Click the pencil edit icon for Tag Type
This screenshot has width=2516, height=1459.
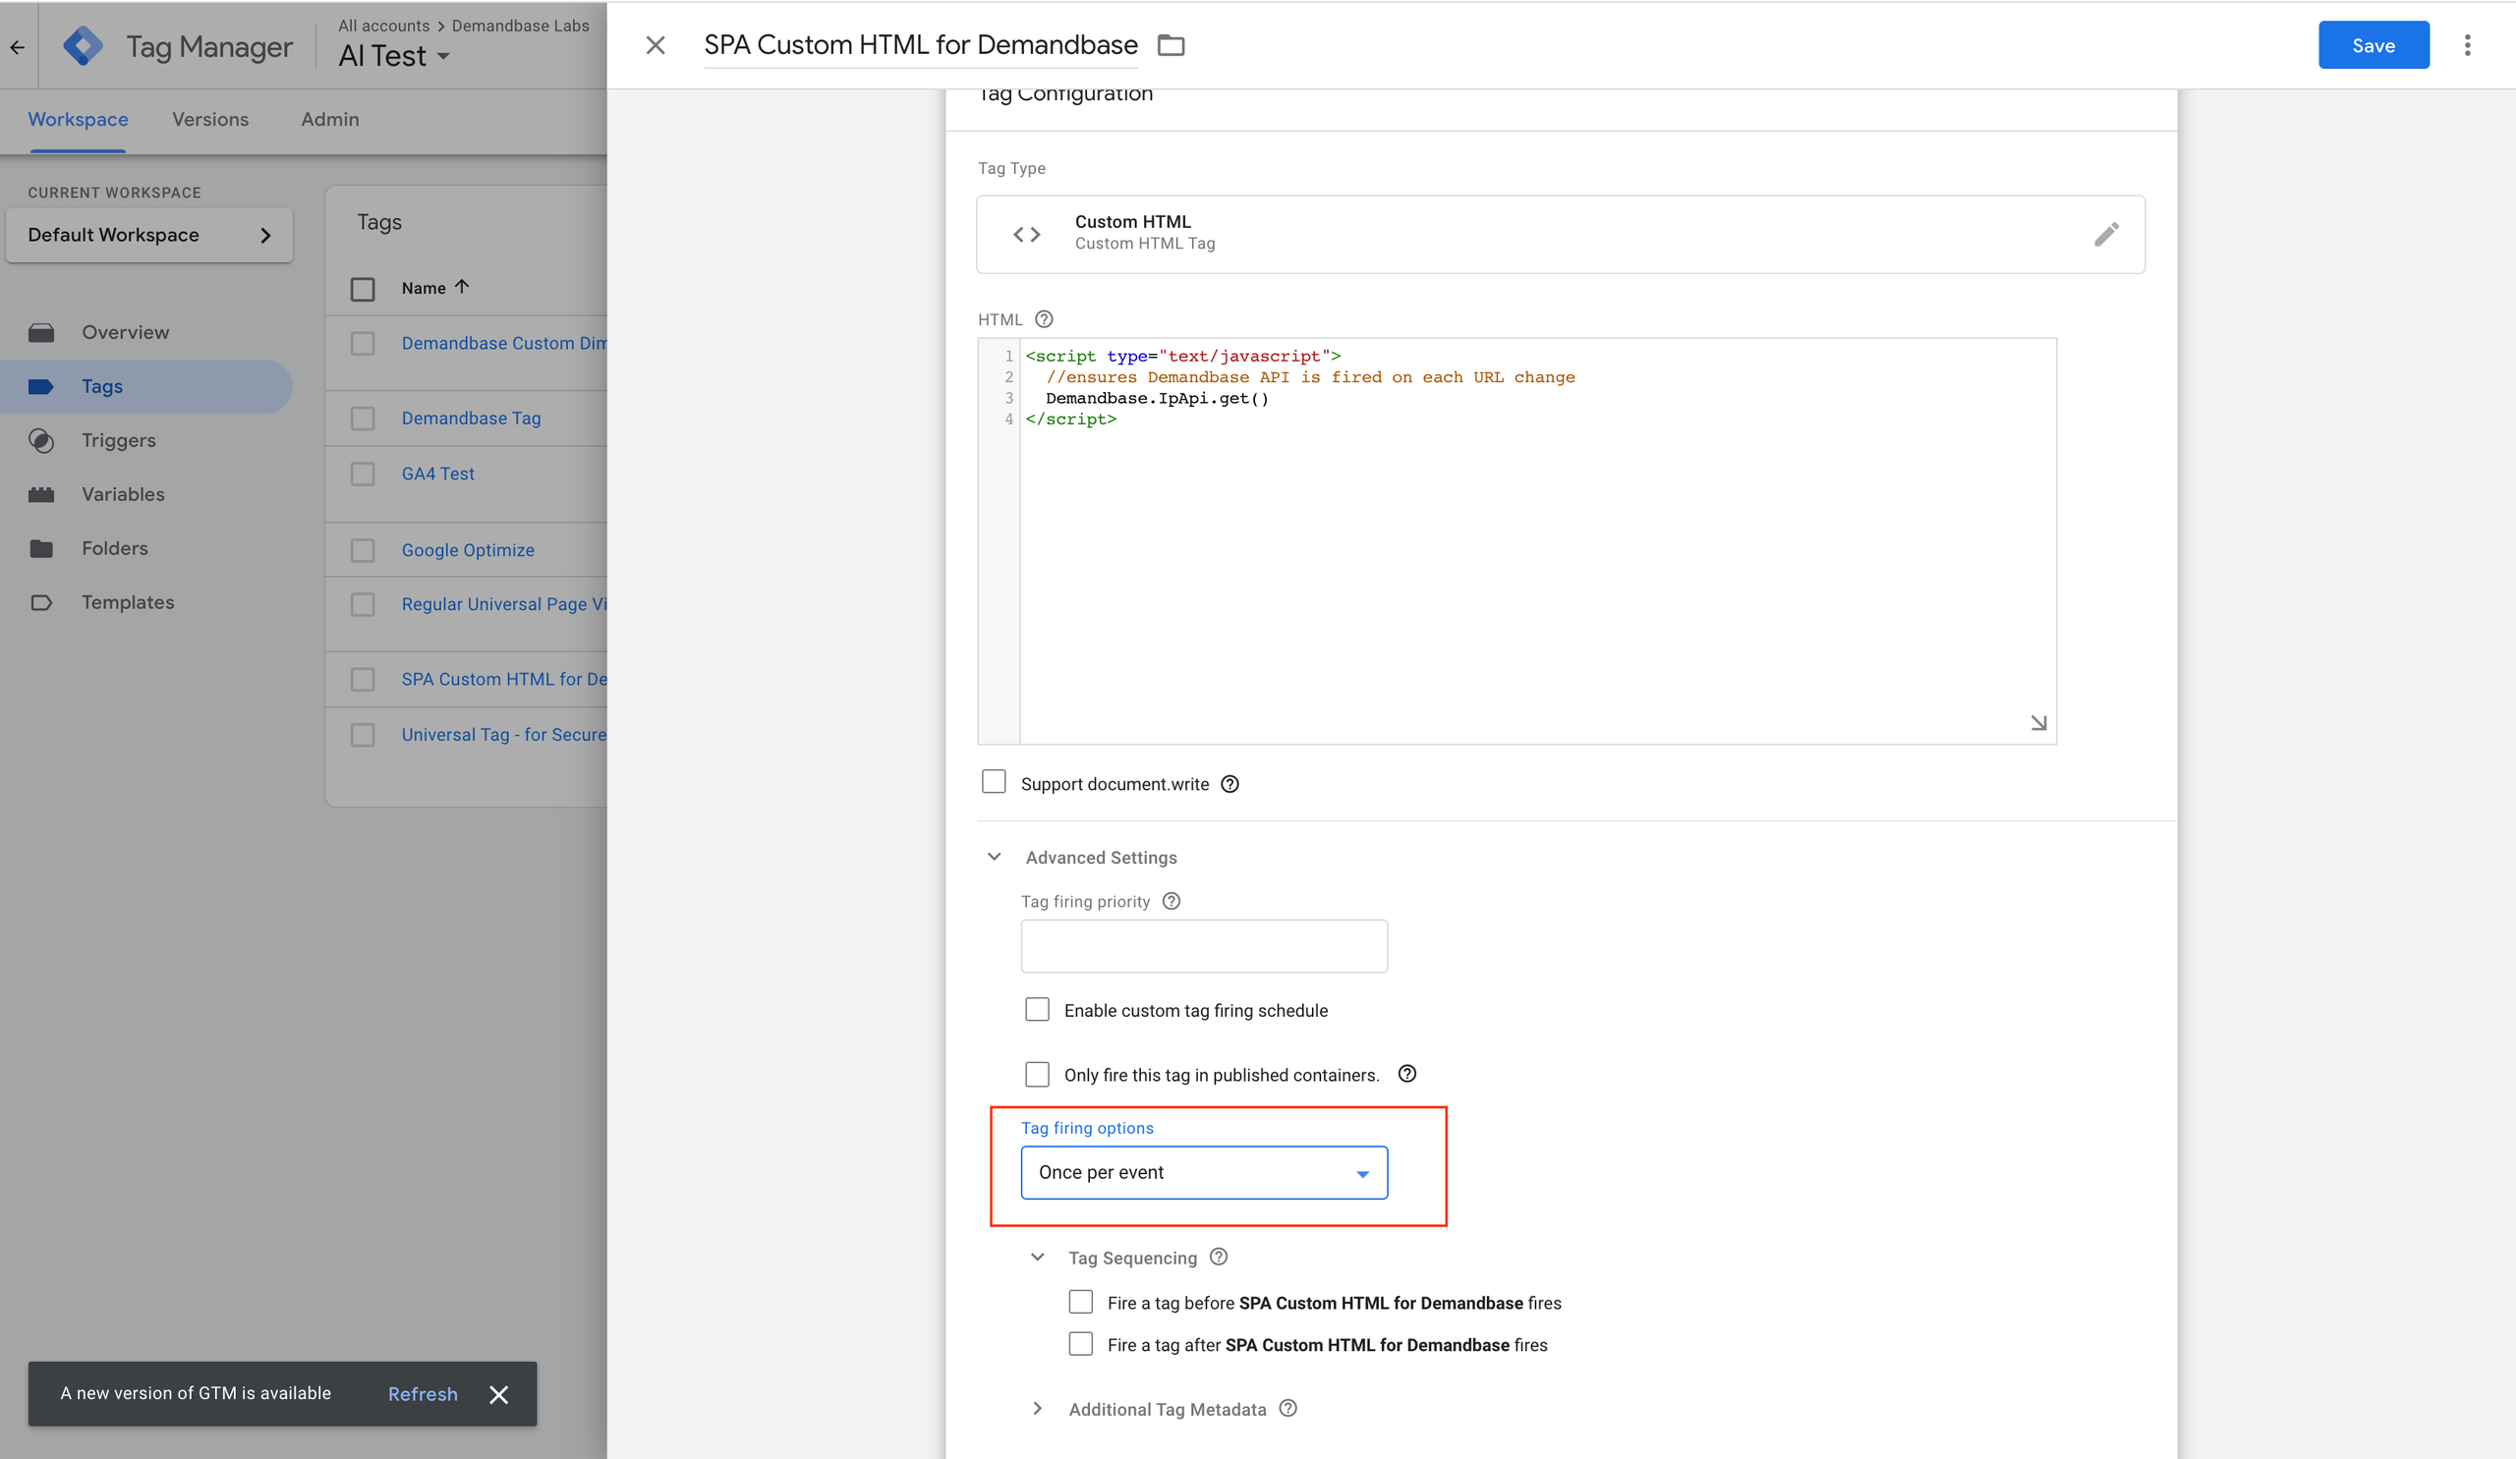point(2105,235)
